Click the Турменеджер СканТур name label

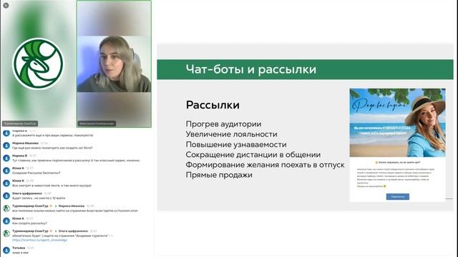(20, 124)
